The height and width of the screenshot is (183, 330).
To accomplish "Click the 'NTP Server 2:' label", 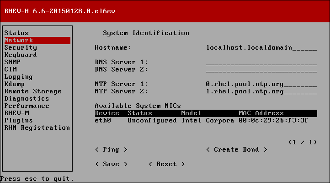I will [x=121, y=91].
